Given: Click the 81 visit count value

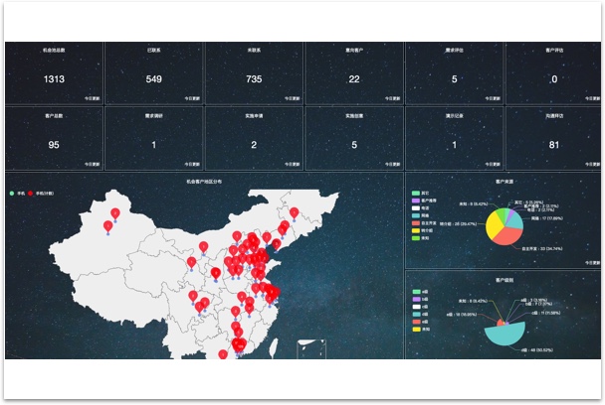Looking at the screenshot, I should [x=554, y=145].
